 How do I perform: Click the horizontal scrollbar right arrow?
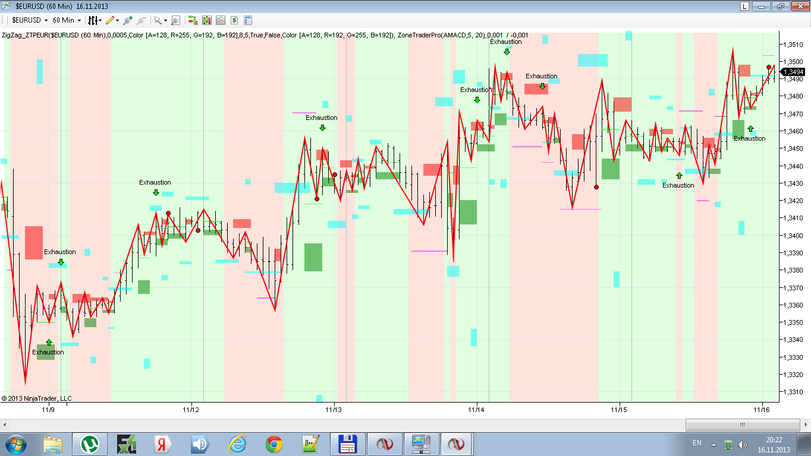pyautogui.click(x=806, y=425)
